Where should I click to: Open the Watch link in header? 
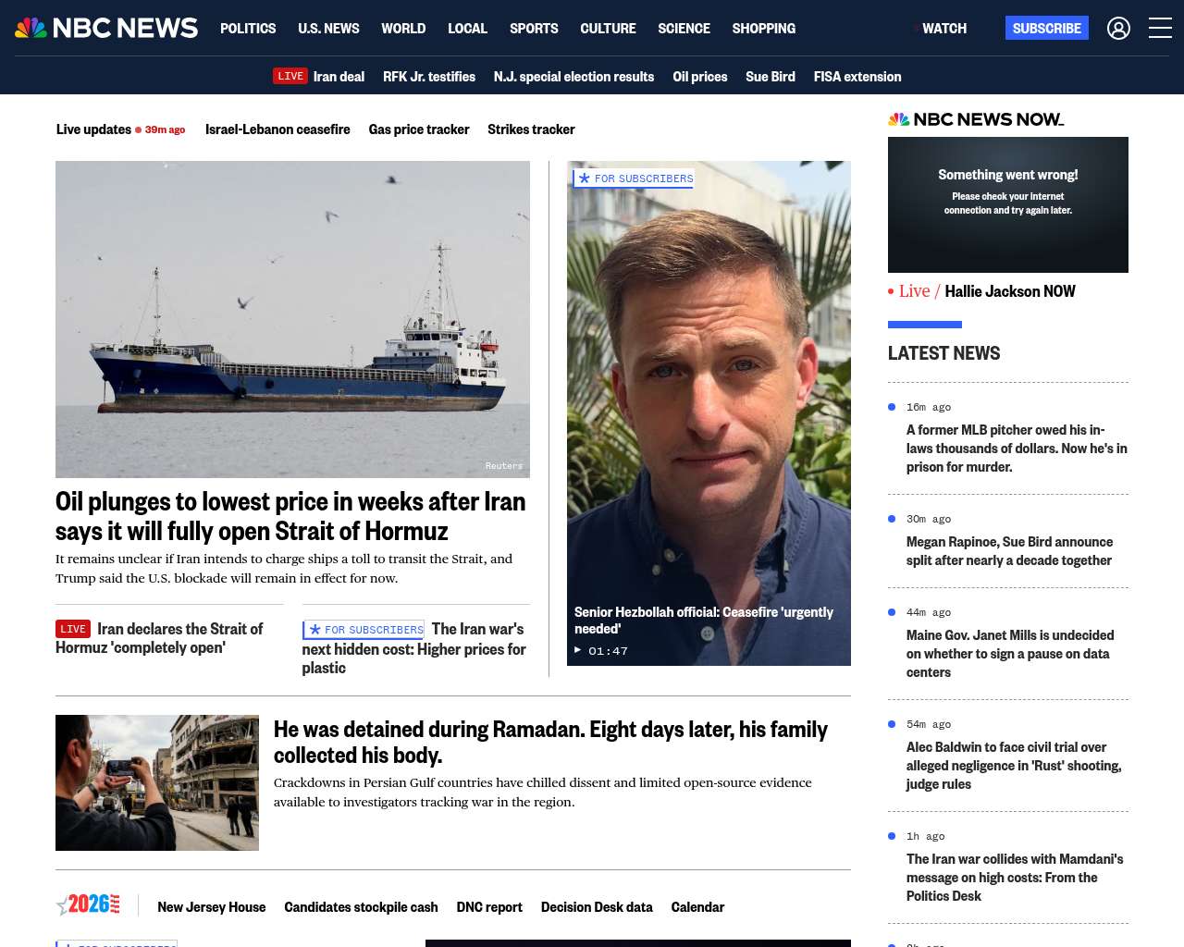[x=943, y=29]
